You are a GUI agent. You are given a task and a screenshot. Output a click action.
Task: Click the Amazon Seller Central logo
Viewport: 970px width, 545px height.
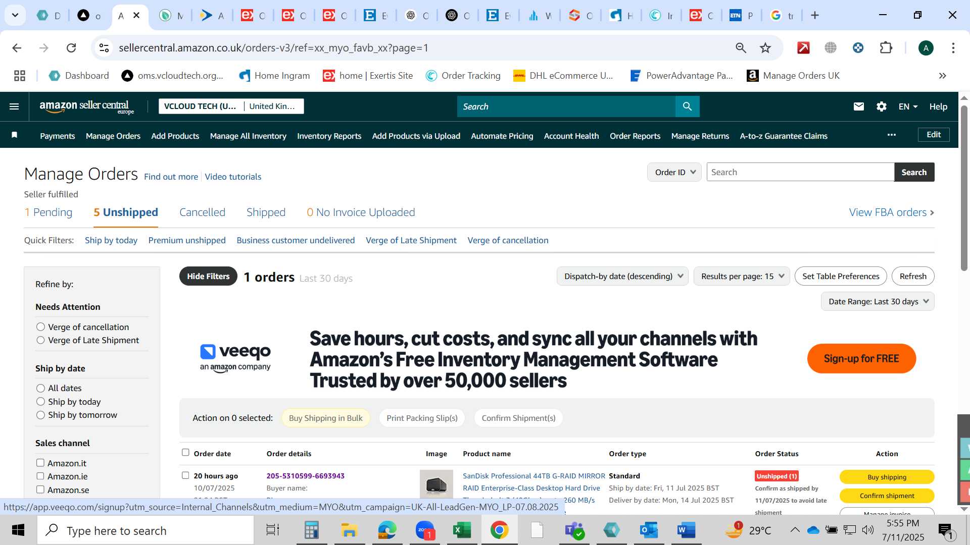click(87, 106)
